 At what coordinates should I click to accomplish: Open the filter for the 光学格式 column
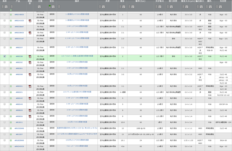(x=160, y=7)
